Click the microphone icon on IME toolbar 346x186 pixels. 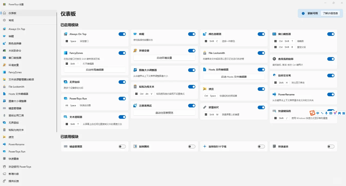(326, 113)
